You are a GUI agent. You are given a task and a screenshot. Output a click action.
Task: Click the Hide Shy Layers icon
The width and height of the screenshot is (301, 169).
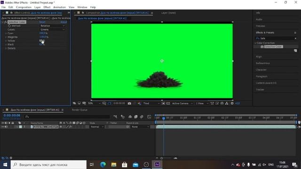(130, 116)
